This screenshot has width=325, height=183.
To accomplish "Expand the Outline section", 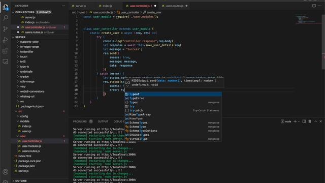I will pyautogui.click(x=21, y=181).
